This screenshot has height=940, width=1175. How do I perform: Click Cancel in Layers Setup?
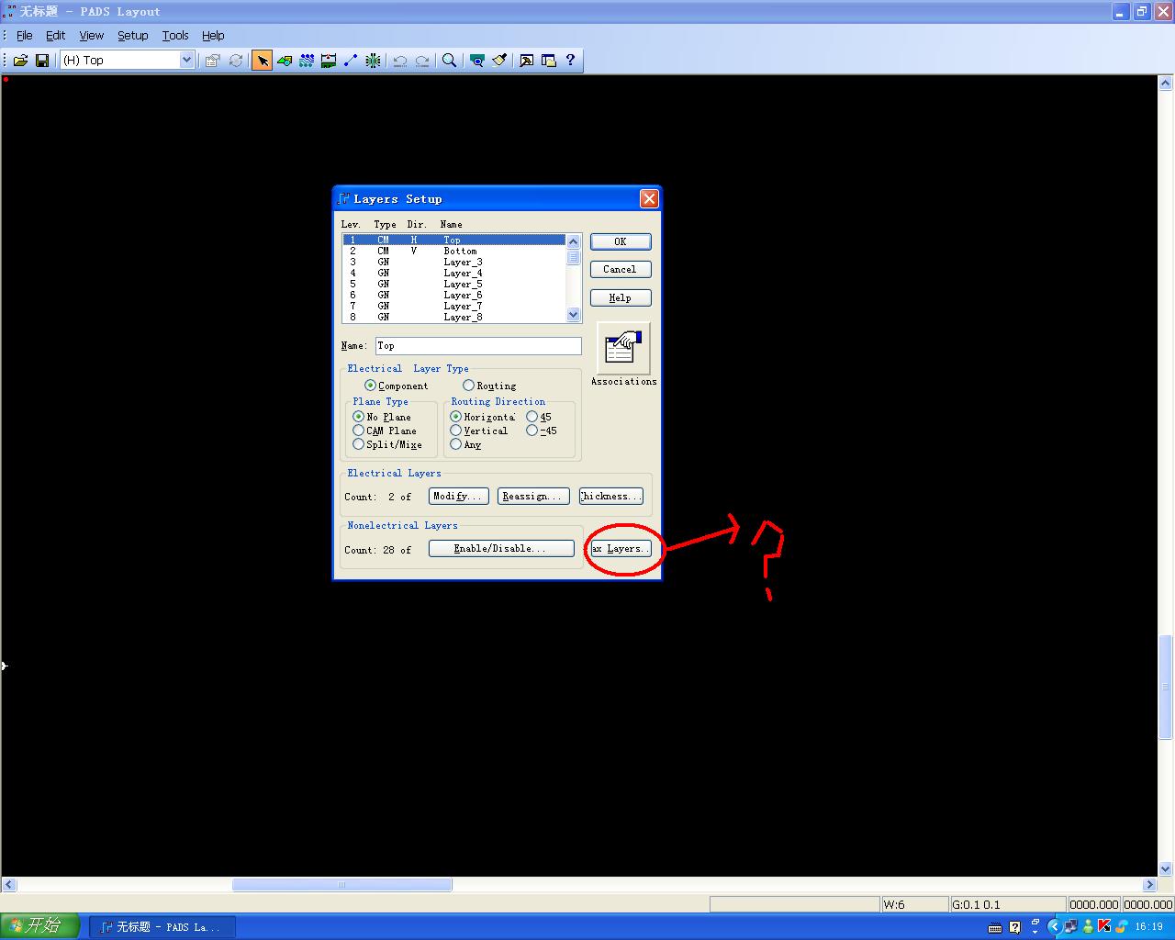coord(621,269)
